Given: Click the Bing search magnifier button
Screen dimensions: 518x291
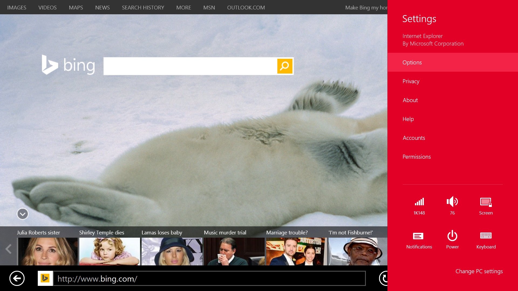Looking at the screenshot, I should [285, 66].
